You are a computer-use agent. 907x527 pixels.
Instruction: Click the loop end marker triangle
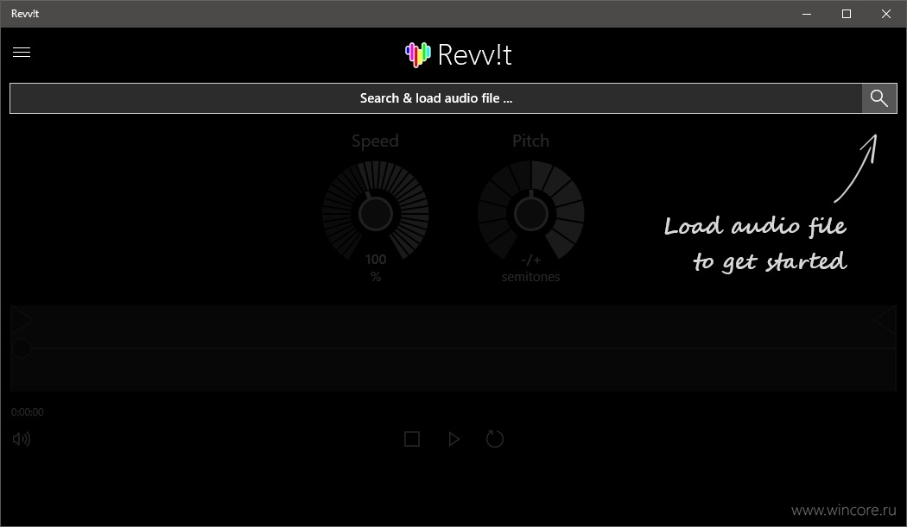click(x=885, y=319)
